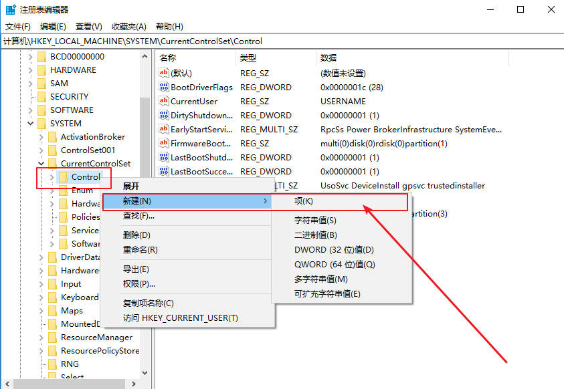Select the EarlyStartServices multi-string icon
Screen dimensions: 564x389
(x=164, y=129)
